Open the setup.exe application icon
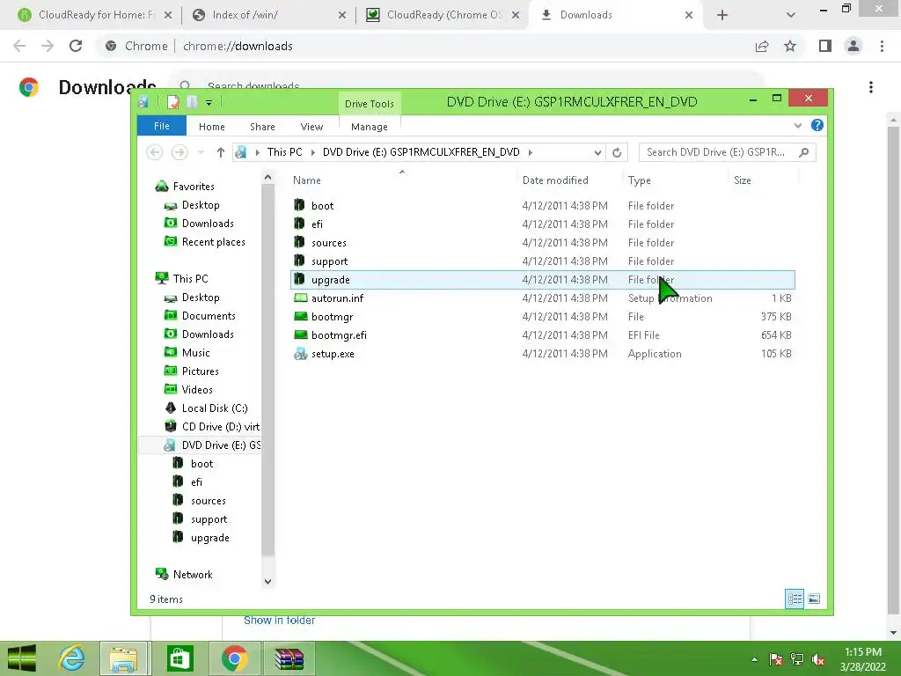This screenshot has width=901, height=676. (300, 354)
